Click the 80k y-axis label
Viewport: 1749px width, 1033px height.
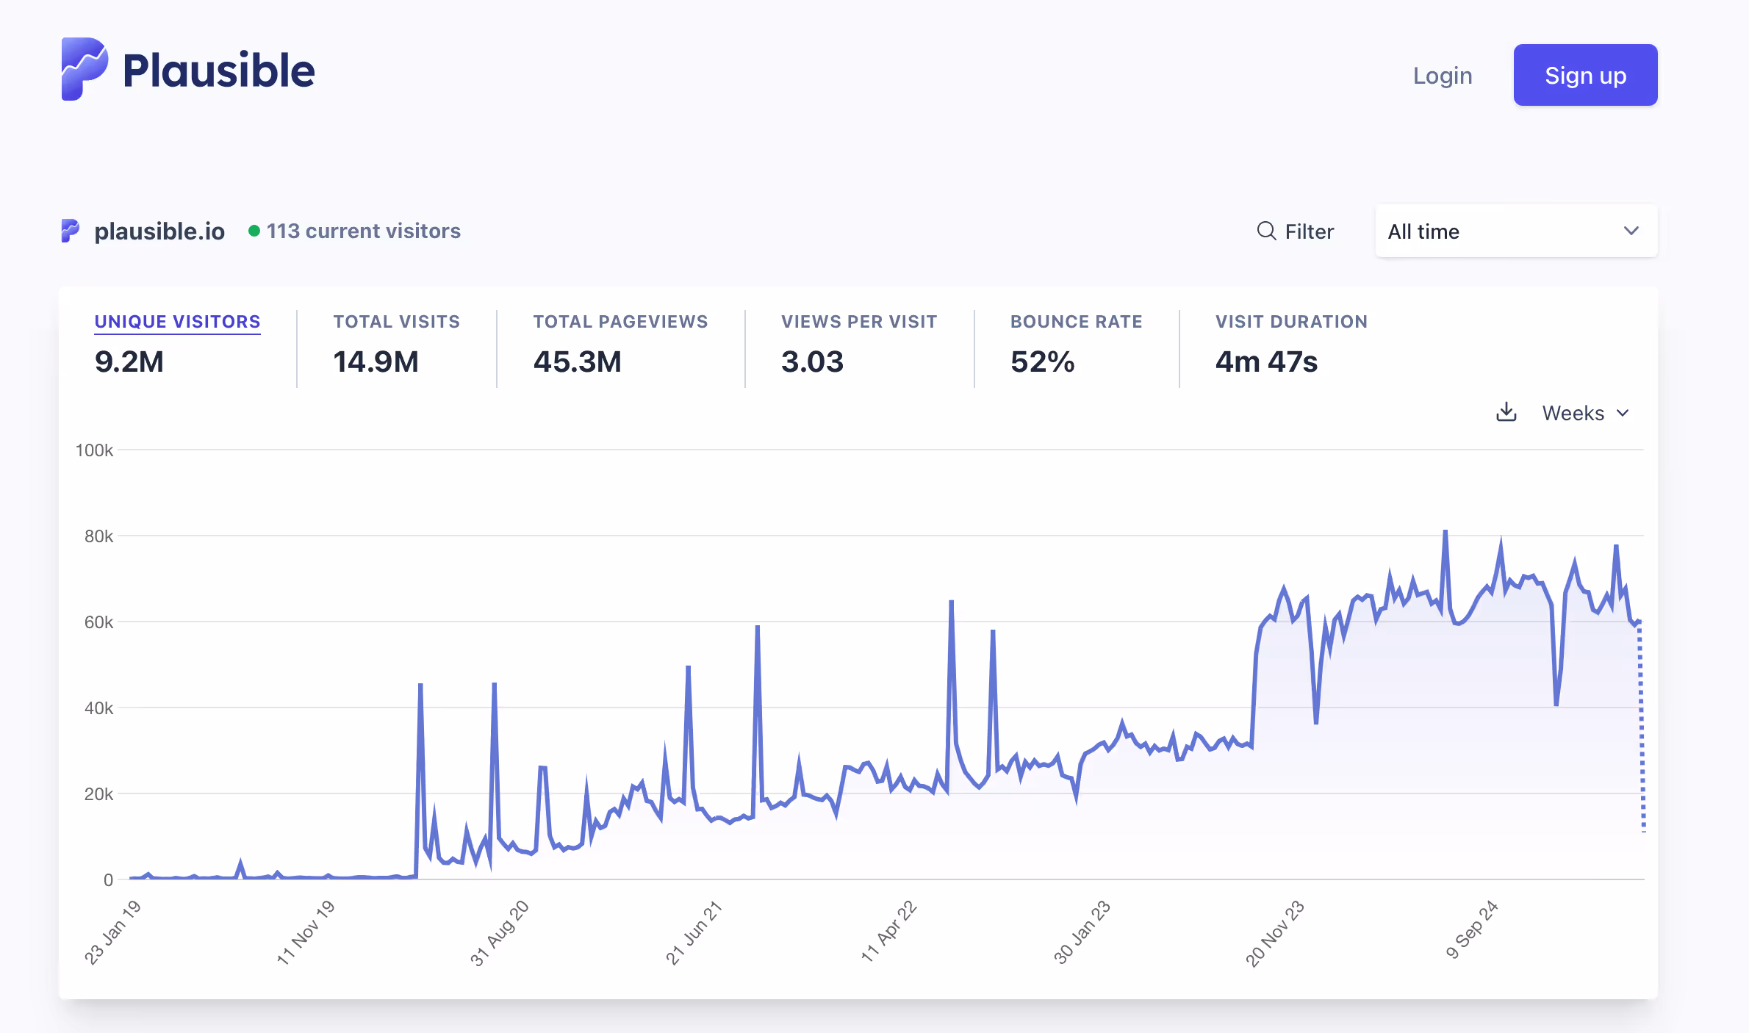(98, 536)
